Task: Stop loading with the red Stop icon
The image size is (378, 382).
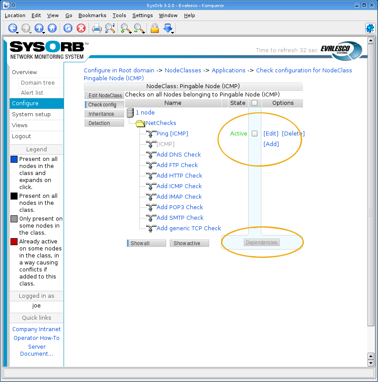Action: tap(81, 28)
